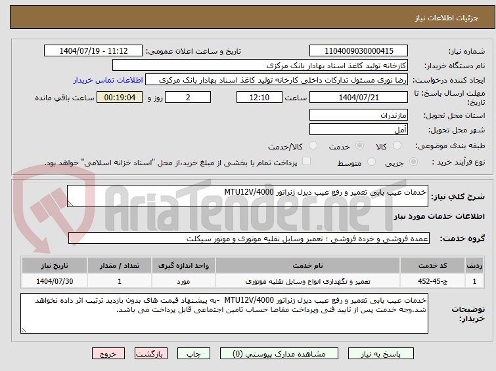Select the خدمت radio button
Image resolution: width=496 pixels, height=371 pixels.
359,146
